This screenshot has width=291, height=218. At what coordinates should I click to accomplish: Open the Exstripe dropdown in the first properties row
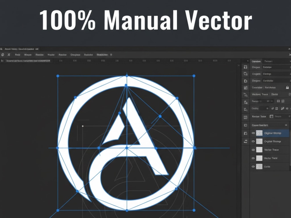coord(276,67)
